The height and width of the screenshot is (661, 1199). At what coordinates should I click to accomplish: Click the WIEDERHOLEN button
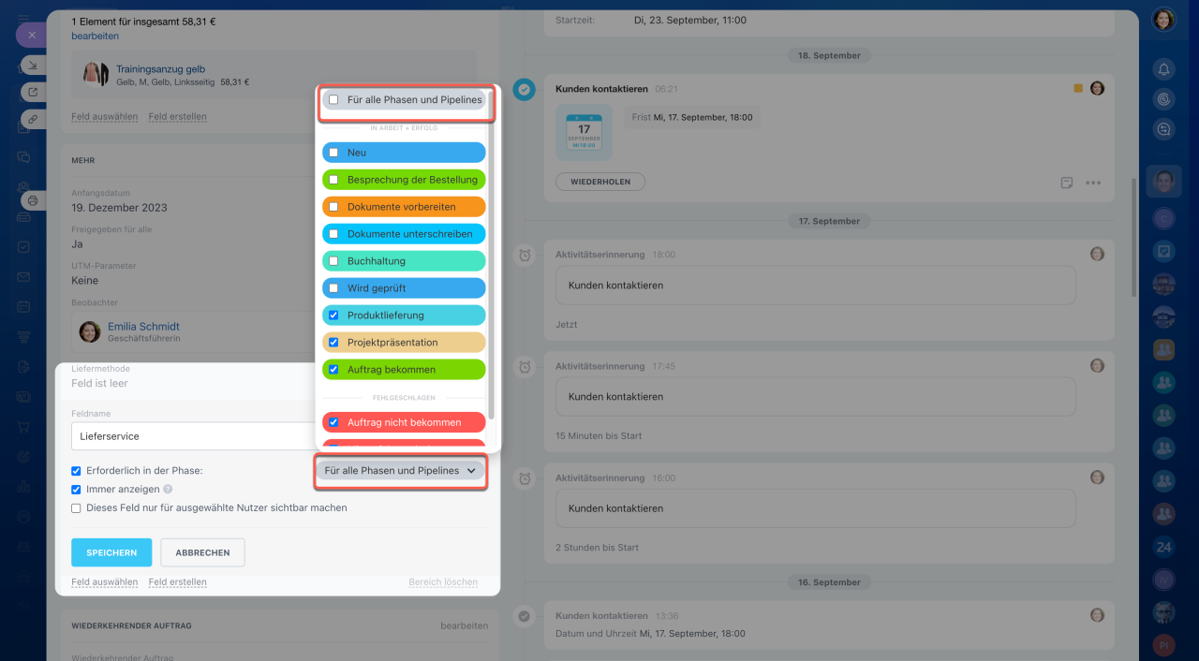coord(600,182)
